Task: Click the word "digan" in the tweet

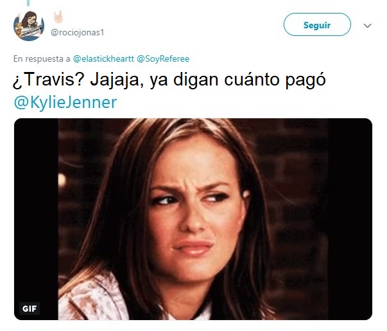Action: click(196, 80)
